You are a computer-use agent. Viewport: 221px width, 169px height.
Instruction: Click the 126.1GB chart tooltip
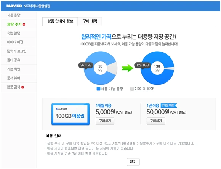[x=143, y=65]
